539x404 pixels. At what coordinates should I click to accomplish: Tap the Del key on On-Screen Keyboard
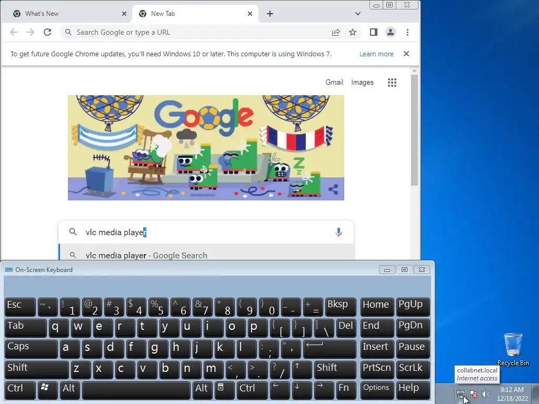click(346, 328)
